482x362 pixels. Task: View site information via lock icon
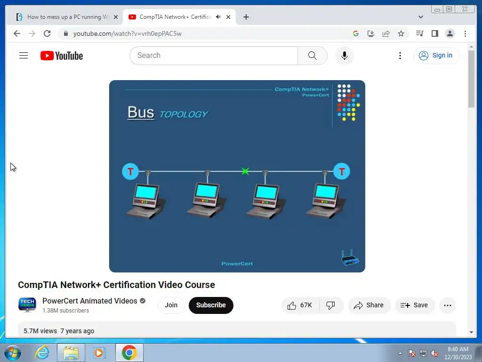[x=65, y=33]
